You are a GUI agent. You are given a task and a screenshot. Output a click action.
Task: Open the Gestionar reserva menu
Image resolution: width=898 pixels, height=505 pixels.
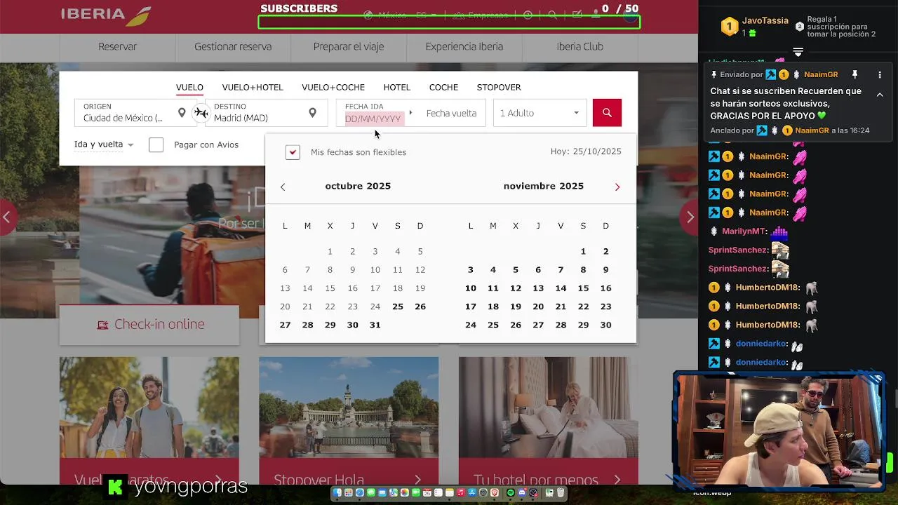coord(233,47)
